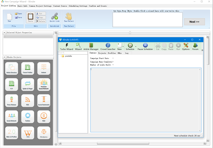Click the zoom slider thumb above canvas

coord(130,32)
